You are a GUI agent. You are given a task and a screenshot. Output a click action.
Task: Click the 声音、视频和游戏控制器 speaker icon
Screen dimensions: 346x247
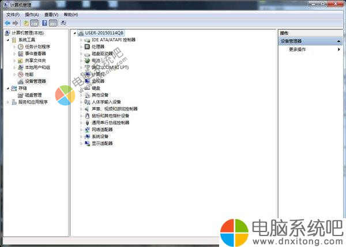click(x=88, y=109)
